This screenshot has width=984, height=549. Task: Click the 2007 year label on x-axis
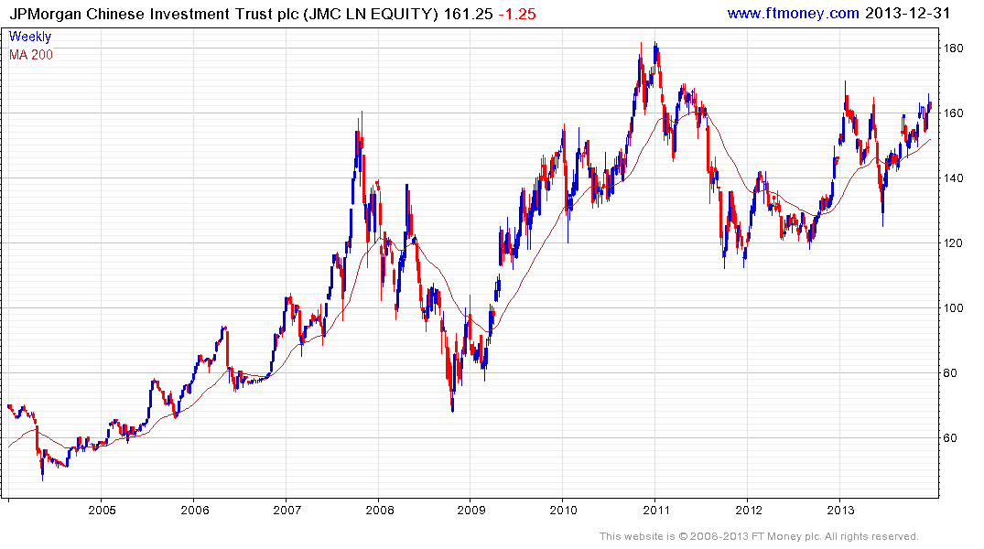(287, 510)
